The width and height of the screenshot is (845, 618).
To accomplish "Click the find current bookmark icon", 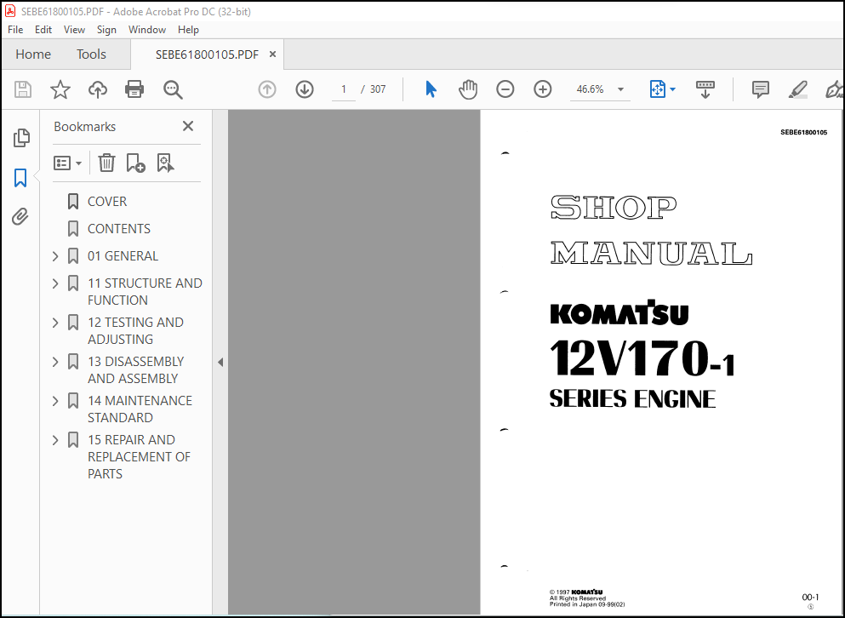I will [165, 163].
